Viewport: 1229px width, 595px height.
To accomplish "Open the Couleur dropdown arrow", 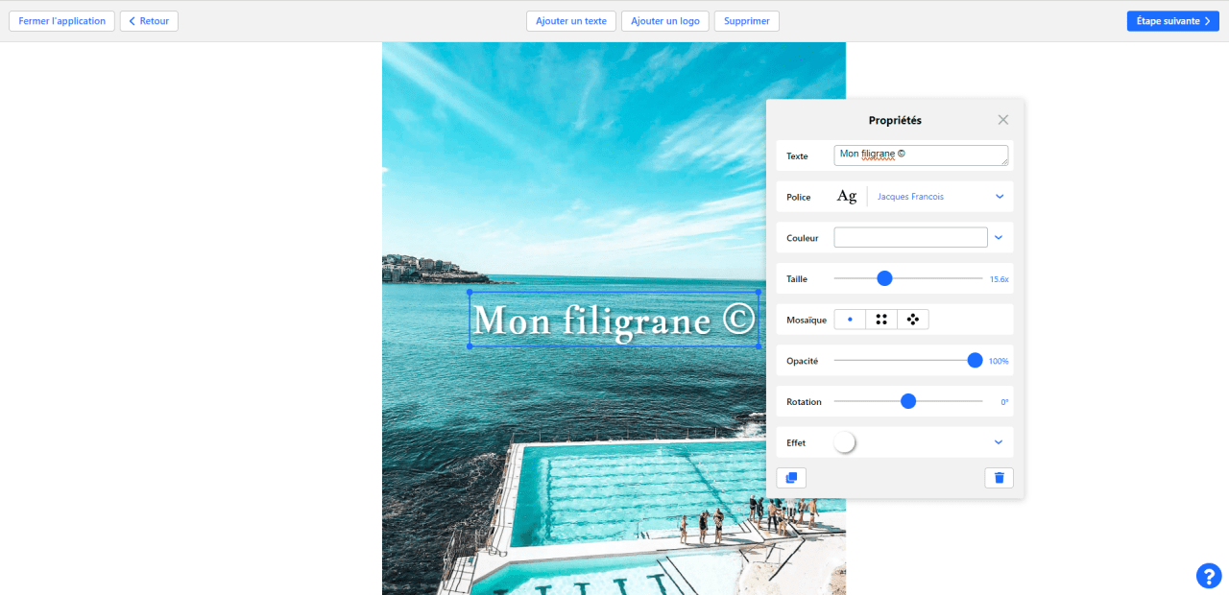I will [x=999, y=237].
